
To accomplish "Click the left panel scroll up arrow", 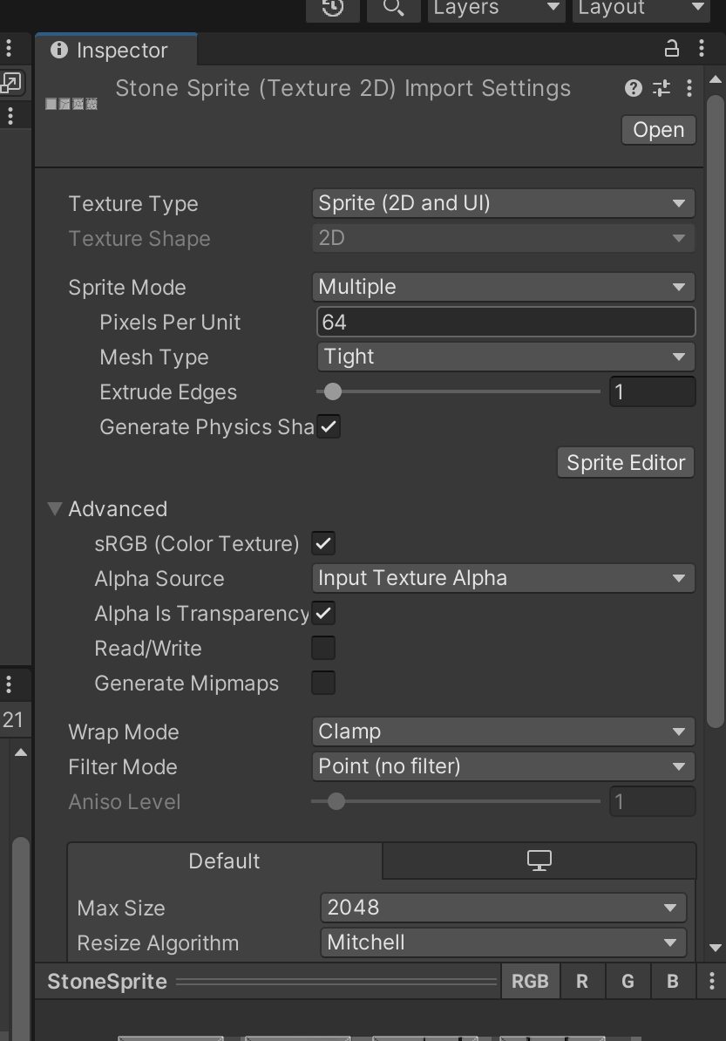I will [x=21, y=752].
